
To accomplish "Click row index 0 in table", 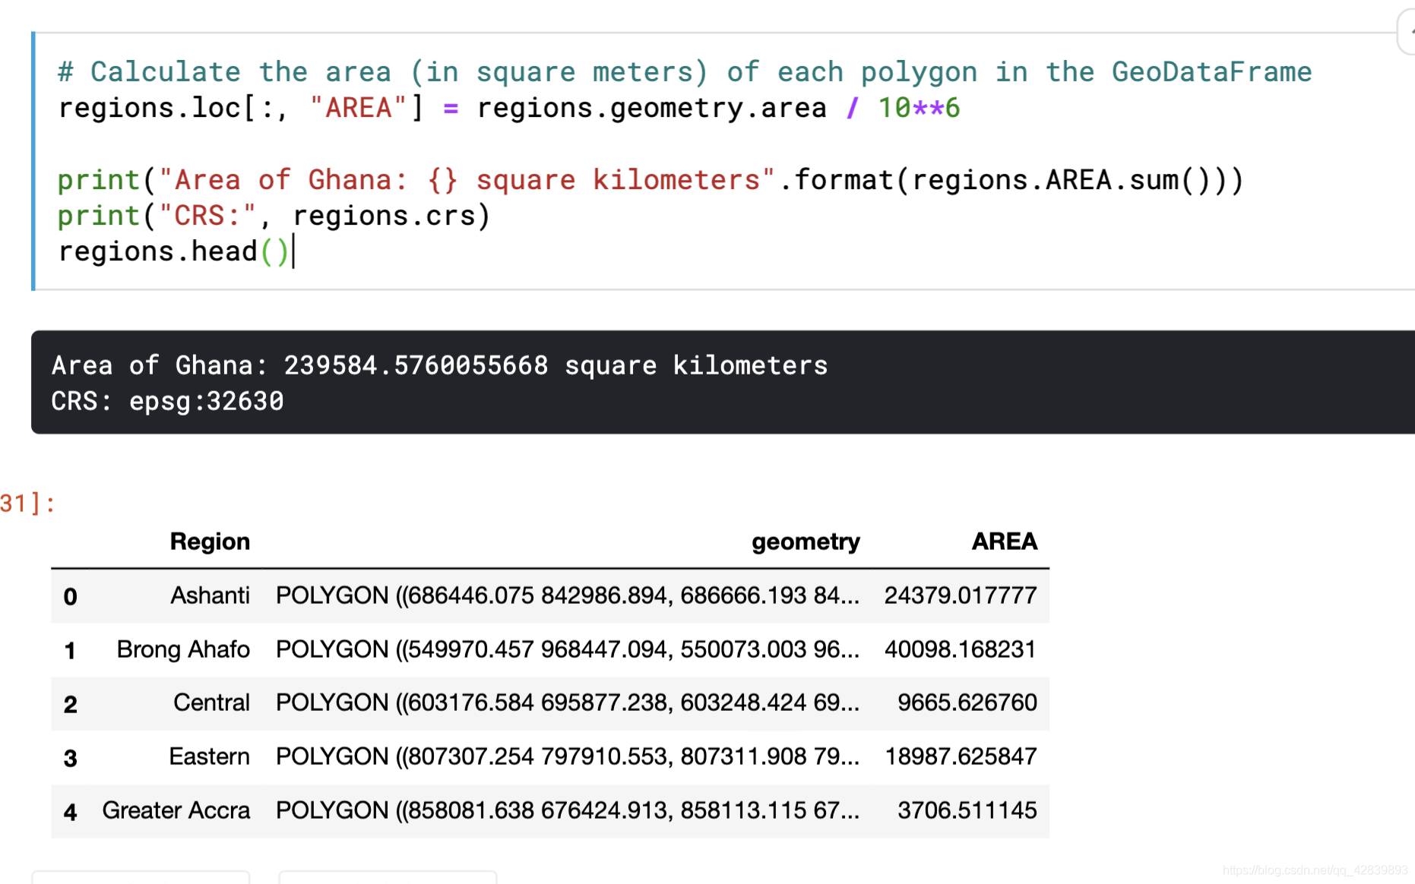I will point(70,597).
